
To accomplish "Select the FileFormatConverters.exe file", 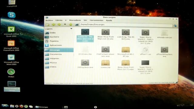I will (105, 52).
